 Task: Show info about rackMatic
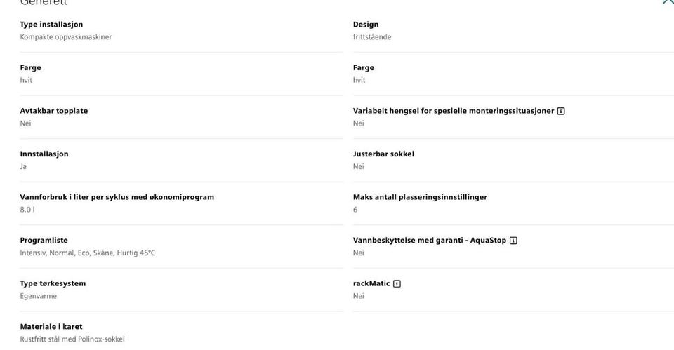(397, 284)
